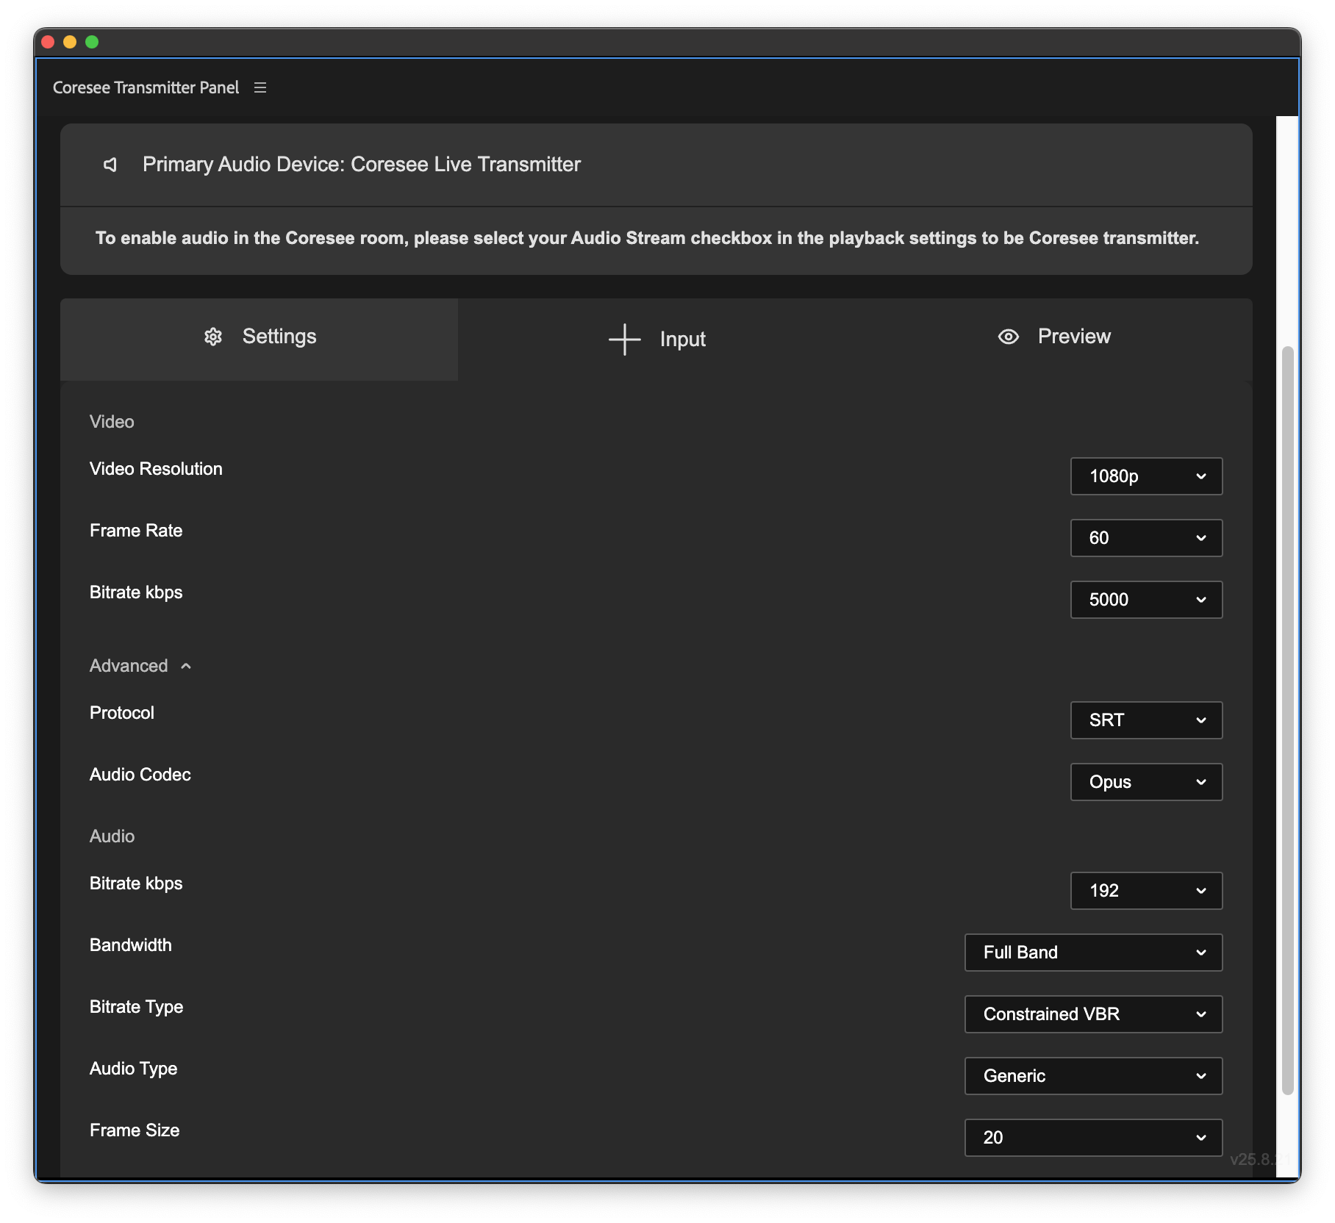Click the Audio Codec label
The image size is (1335, 1223).
(x=140, y=775)
